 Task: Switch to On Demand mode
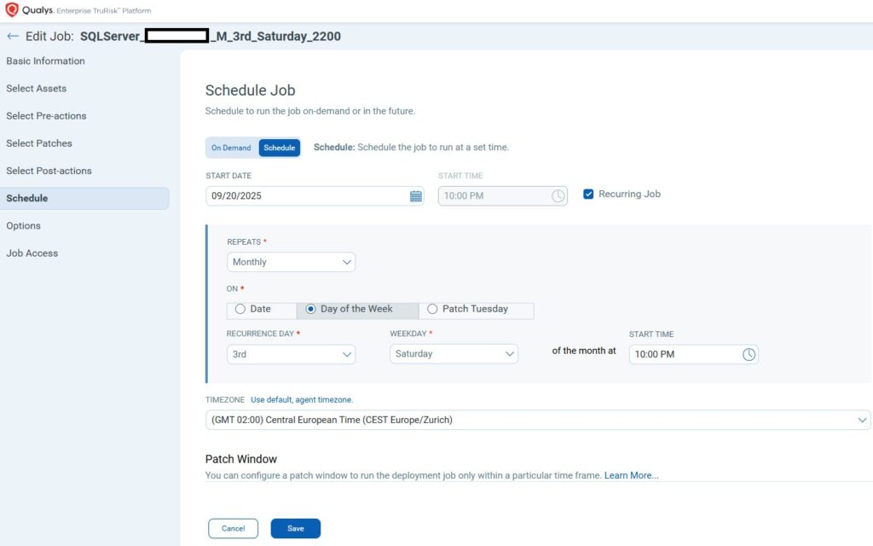231,148
